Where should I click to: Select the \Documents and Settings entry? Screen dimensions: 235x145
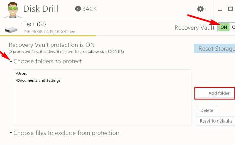pos(38,81)
